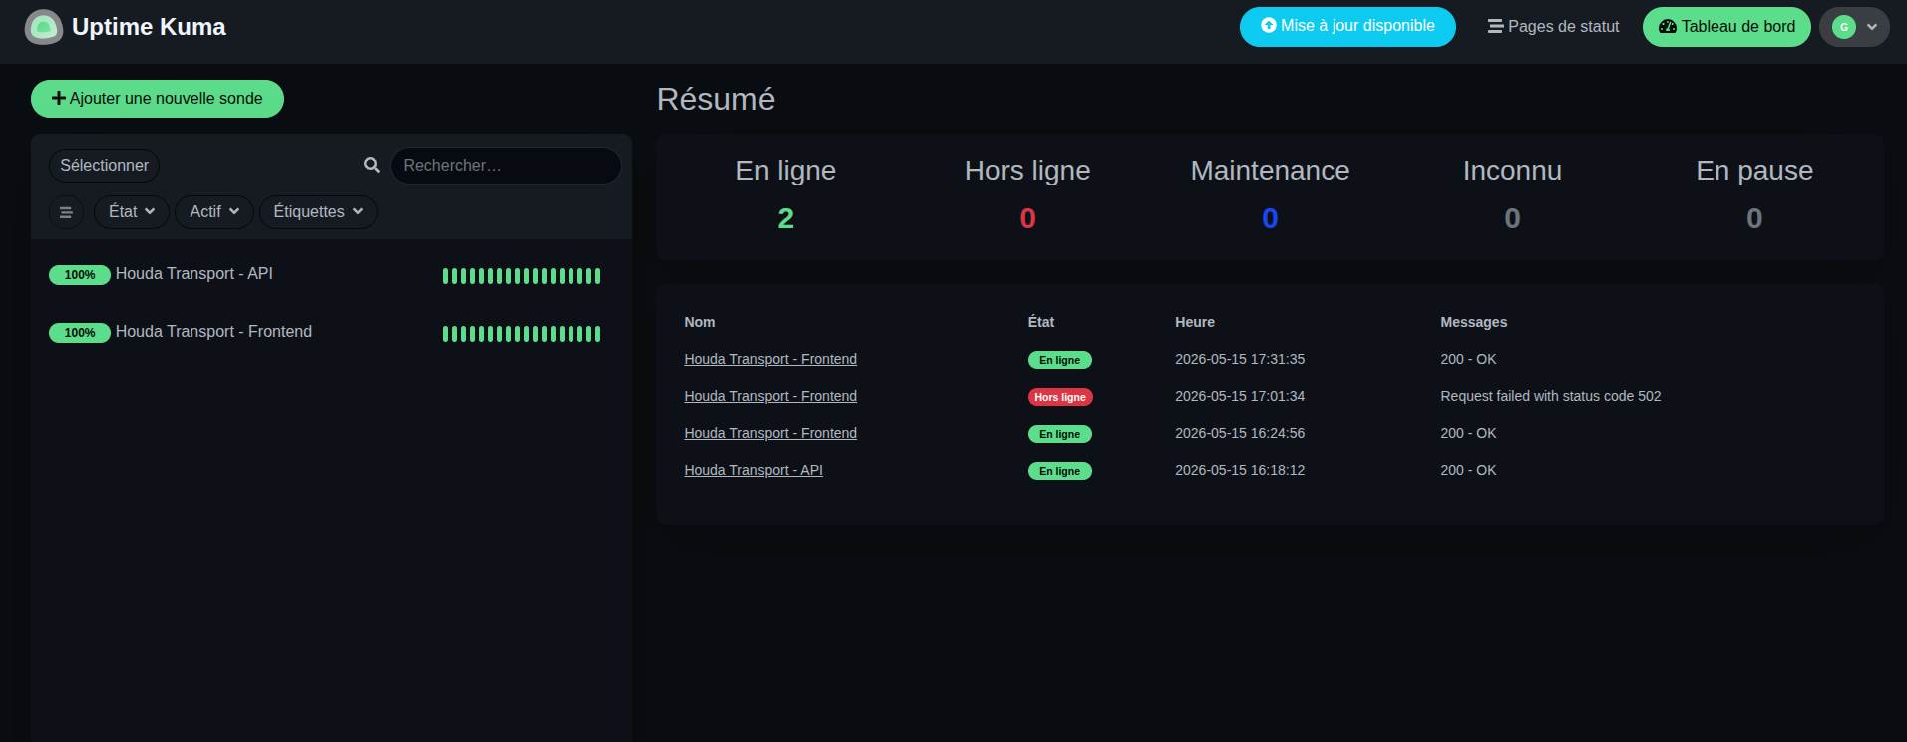
Task: Click the search magnifier icon
Action: pos(372,165)
